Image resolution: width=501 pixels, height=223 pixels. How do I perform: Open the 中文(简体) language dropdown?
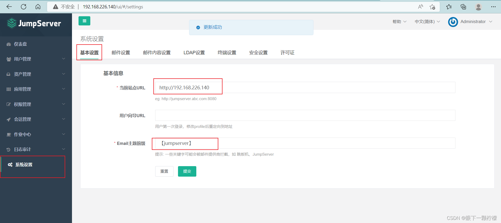coord(427,21)
